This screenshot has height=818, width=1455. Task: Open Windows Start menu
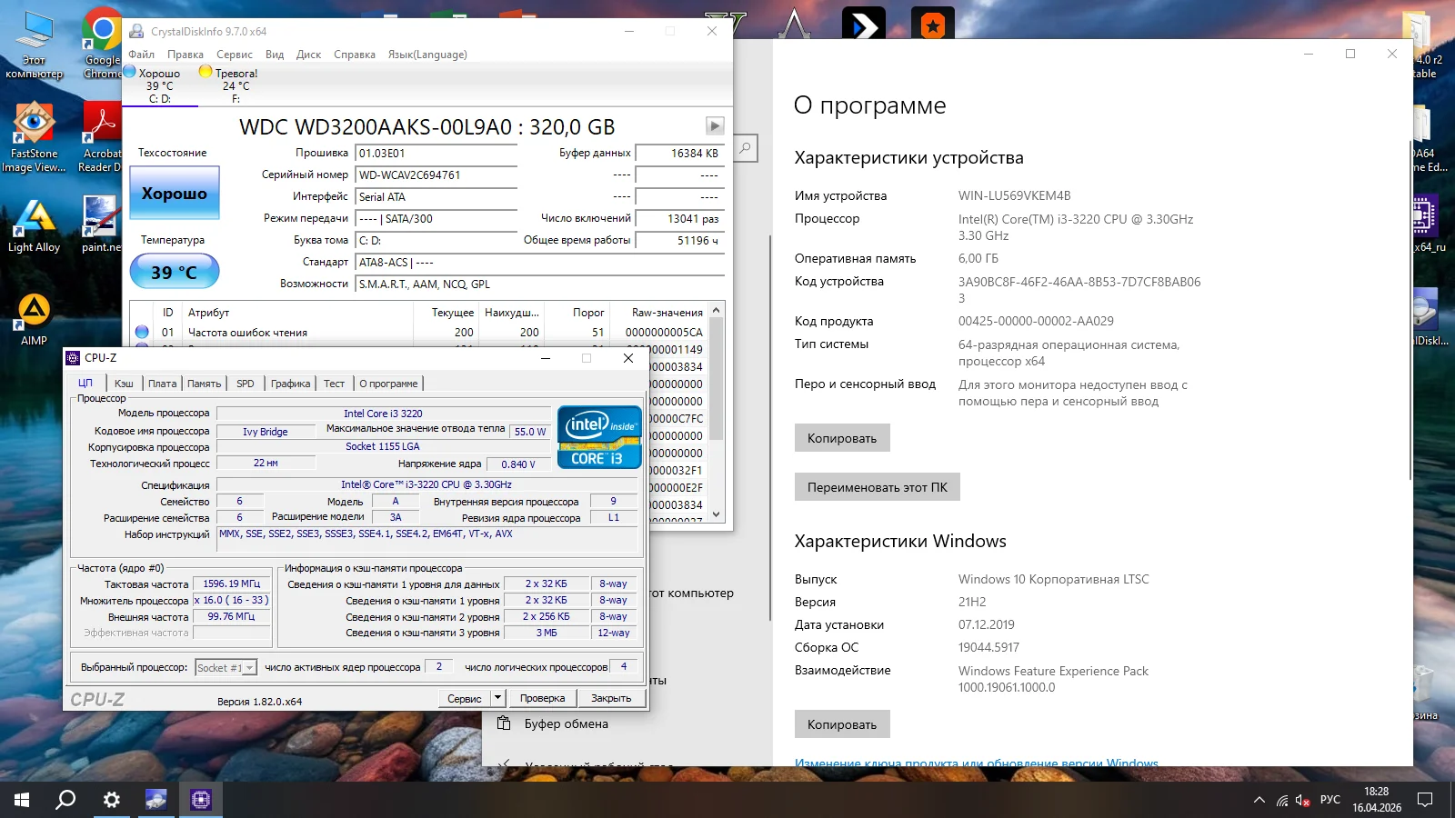click(x=22, y=800)
